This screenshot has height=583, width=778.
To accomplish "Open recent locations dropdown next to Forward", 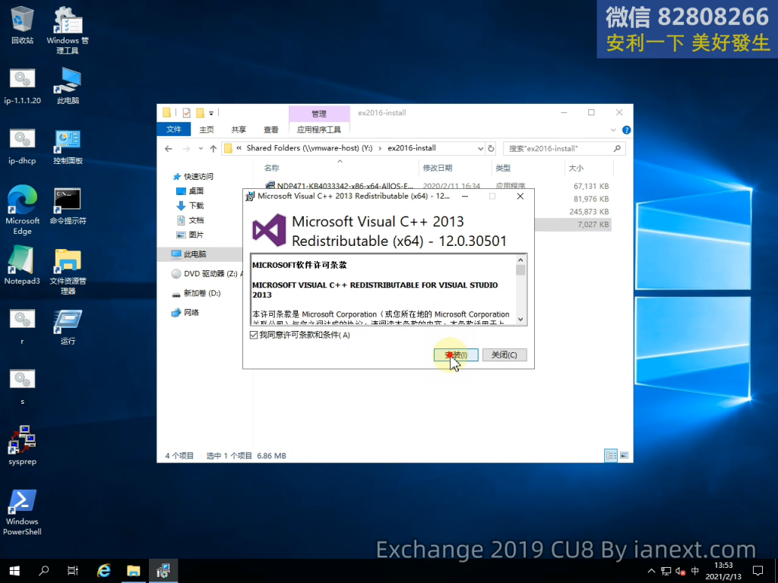I will tap(201, 149).
